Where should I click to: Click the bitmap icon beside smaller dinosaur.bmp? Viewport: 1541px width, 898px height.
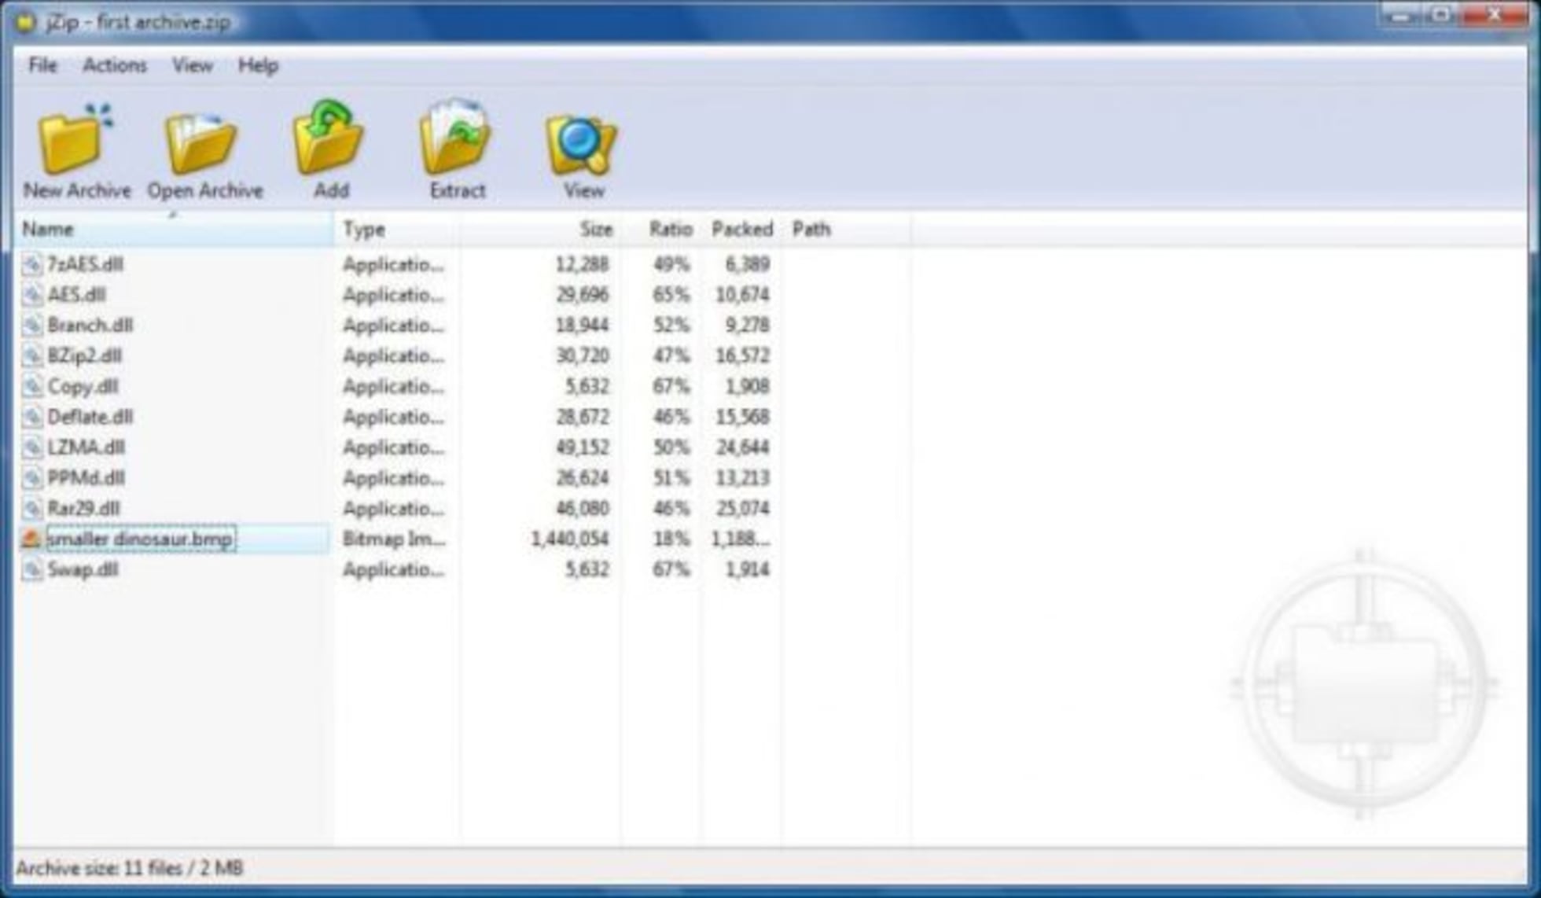coord(30,539)
